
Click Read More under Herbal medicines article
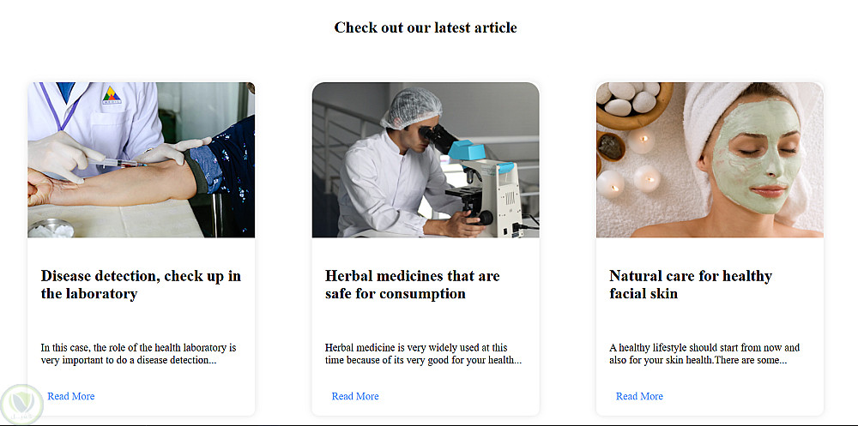[x=355, y=396]
